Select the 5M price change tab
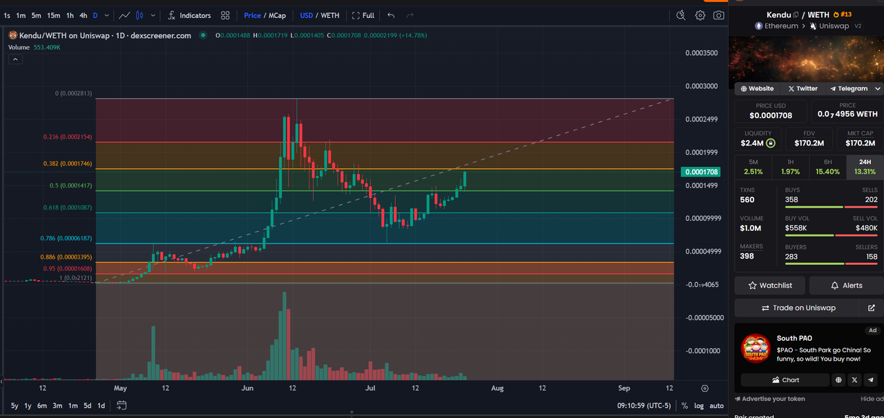884x418 pixels. pyautogui.click(x=753, y=167)
